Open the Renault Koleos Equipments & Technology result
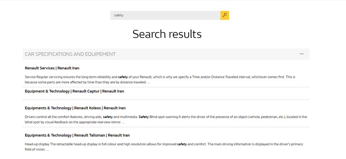Viewport: 346px width, 159px height. tap(75, 108)
